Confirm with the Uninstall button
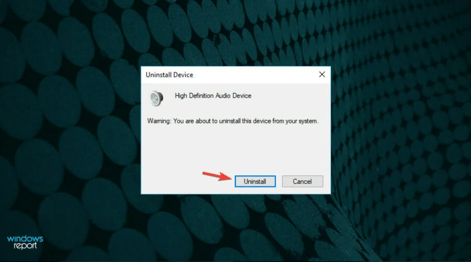 point(255,181)
